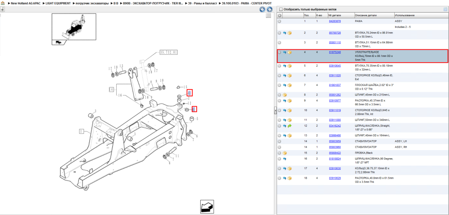Select the 'ШПРИЦ-МАСЛЕНКА, 90 Degree' description text
Image resolution: width=449 pixels, height=215 pixels.
374,160
